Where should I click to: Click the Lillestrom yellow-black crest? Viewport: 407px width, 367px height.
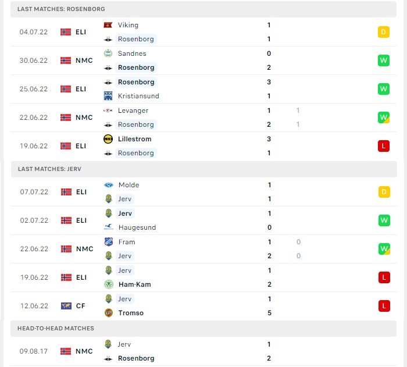[x=108, y=139]
